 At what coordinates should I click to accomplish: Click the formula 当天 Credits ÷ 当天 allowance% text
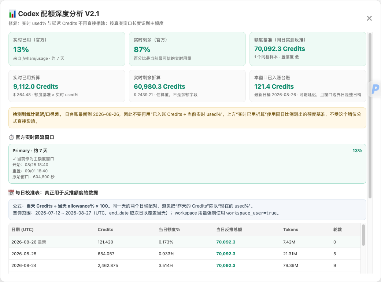(67, 206)
